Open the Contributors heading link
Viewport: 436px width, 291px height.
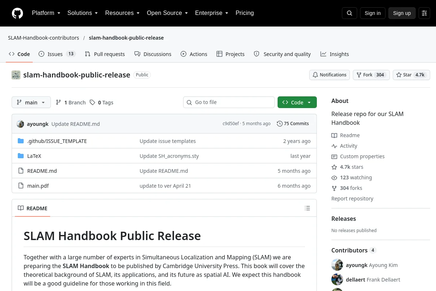(354, 250)
